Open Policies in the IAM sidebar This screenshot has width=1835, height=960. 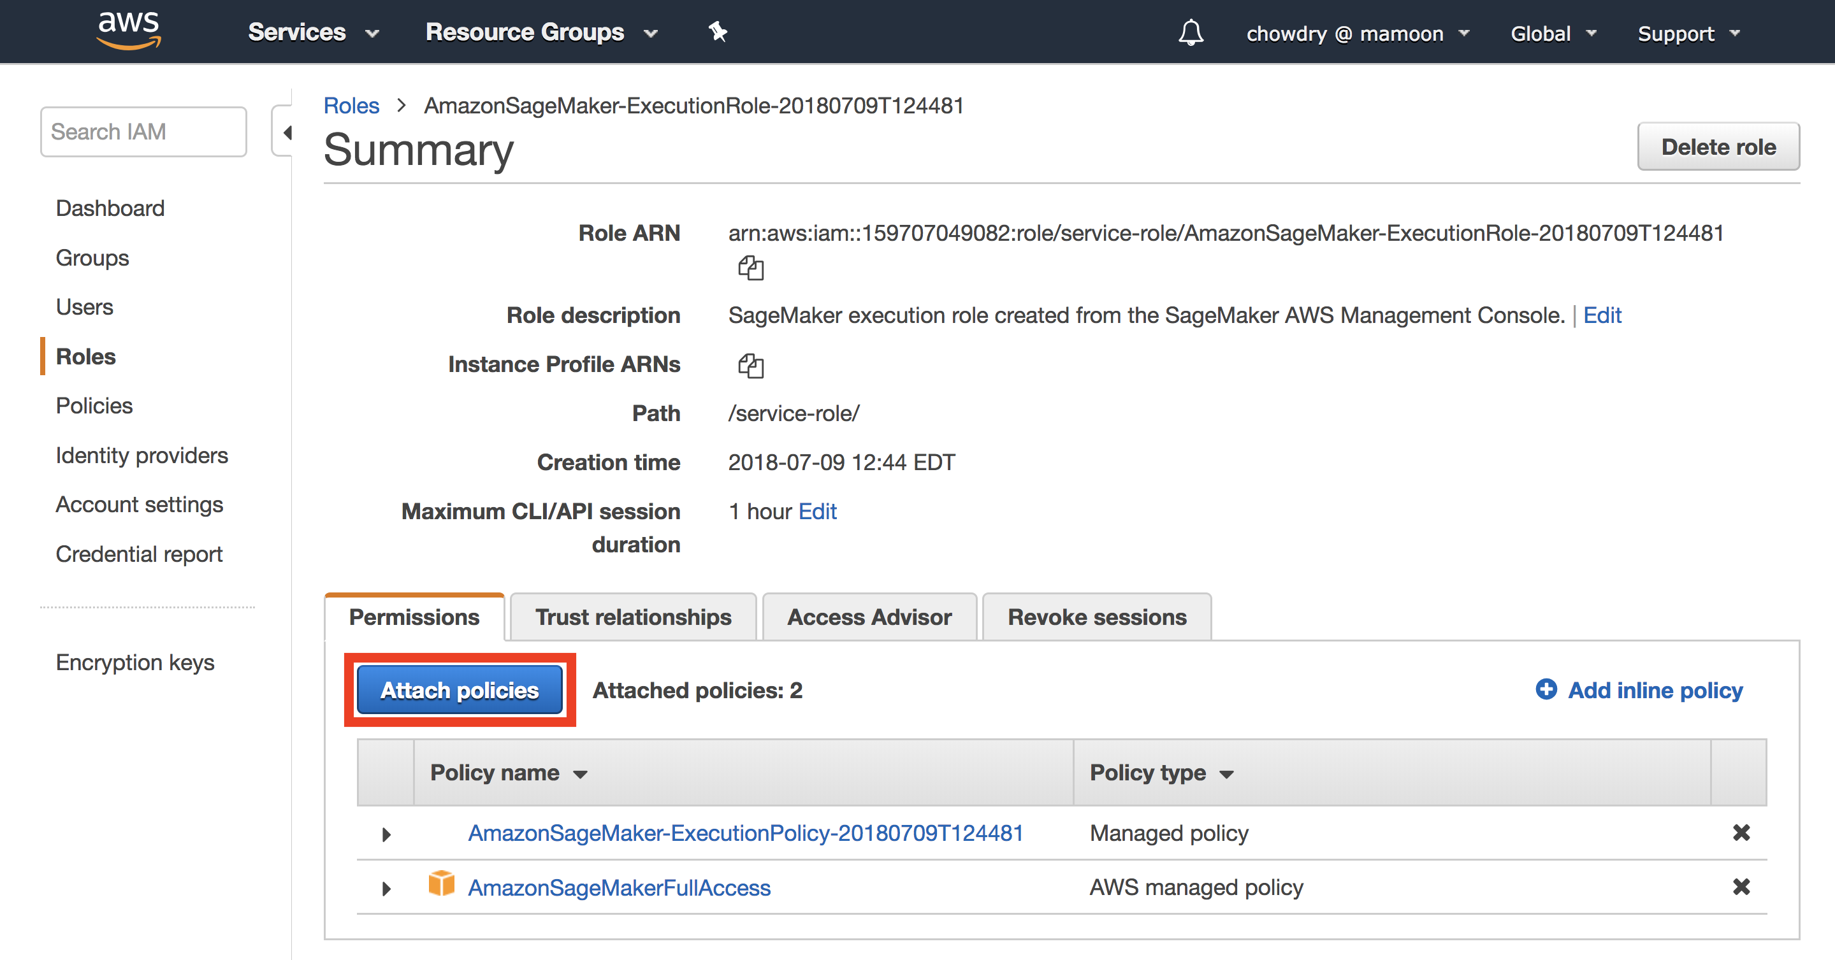coord(95,405)
